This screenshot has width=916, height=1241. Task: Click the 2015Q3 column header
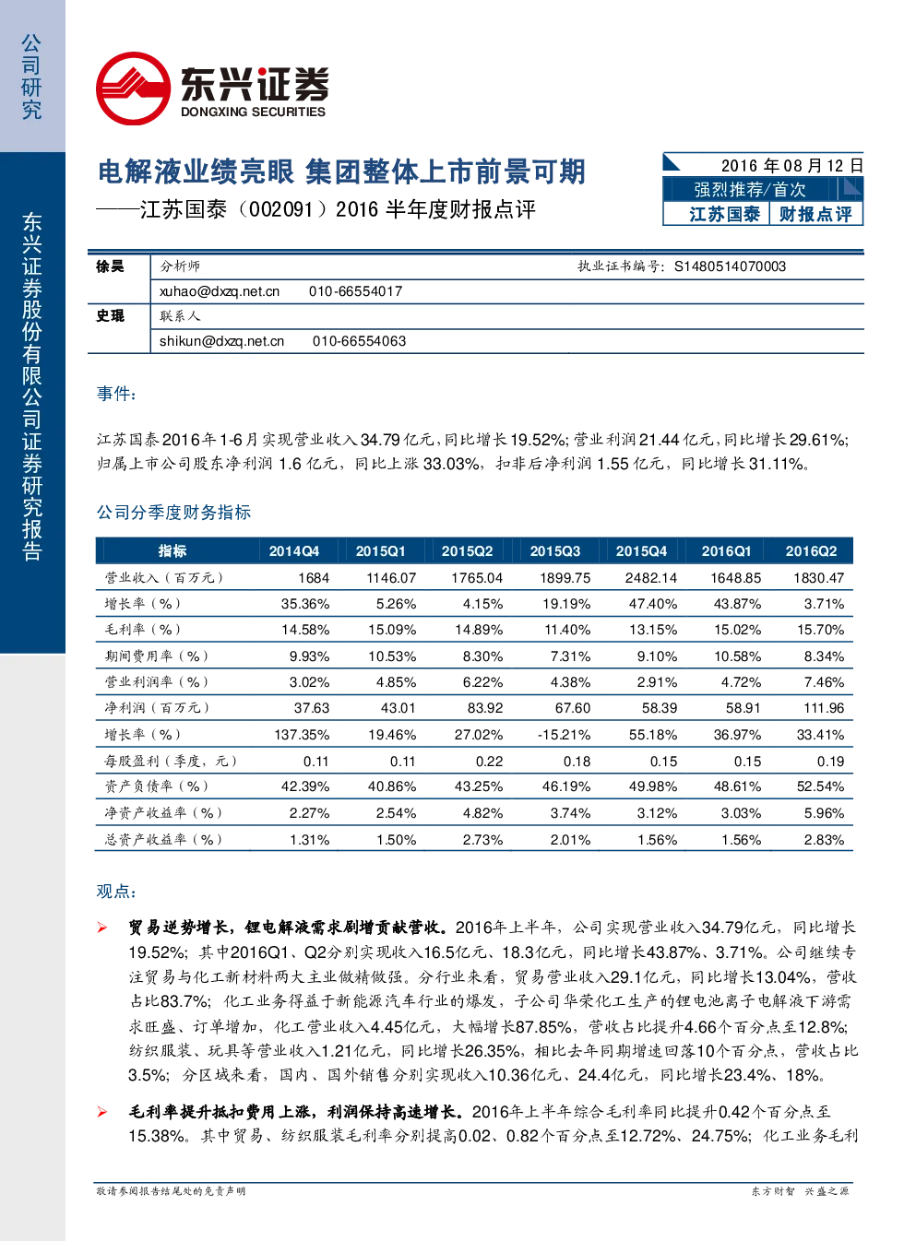[554, 551]
